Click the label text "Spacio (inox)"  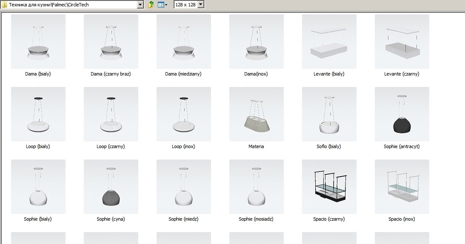(x=402, y=219)
